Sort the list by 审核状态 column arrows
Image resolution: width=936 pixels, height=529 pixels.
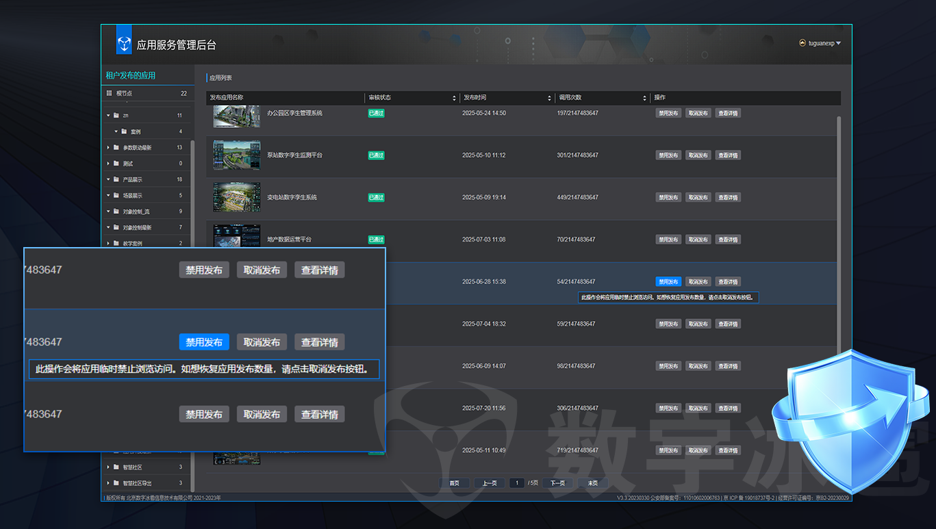(454, 99)
